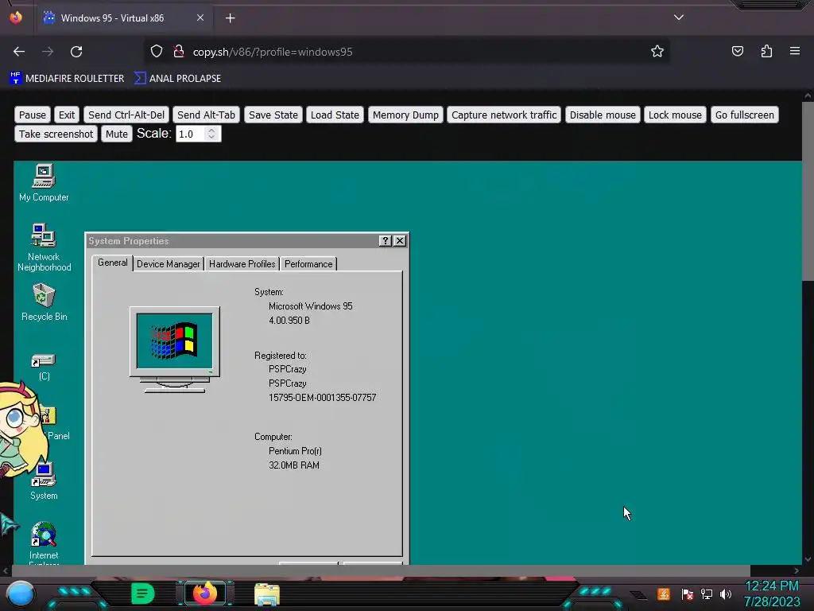Expand the list-all-tabs chevron
This screenshot has width=814, height=611.
(x=679, y=18)
